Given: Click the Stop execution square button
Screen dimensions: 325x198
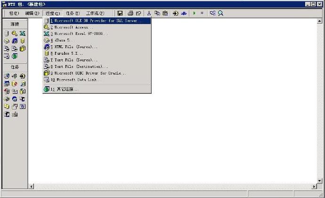Looking at the screenshot, I should click(x=202, y=13).
